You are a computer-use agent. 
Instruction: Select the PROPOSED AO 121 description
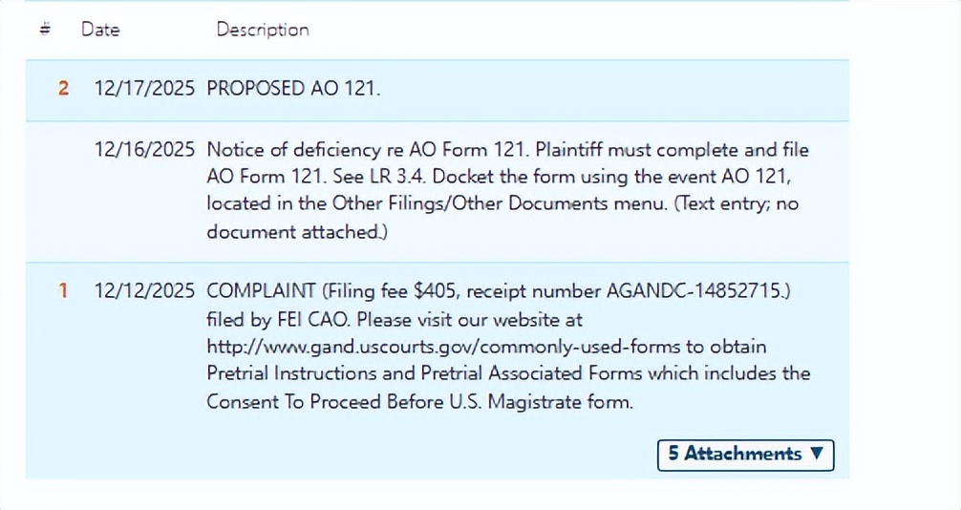(293, 89)
